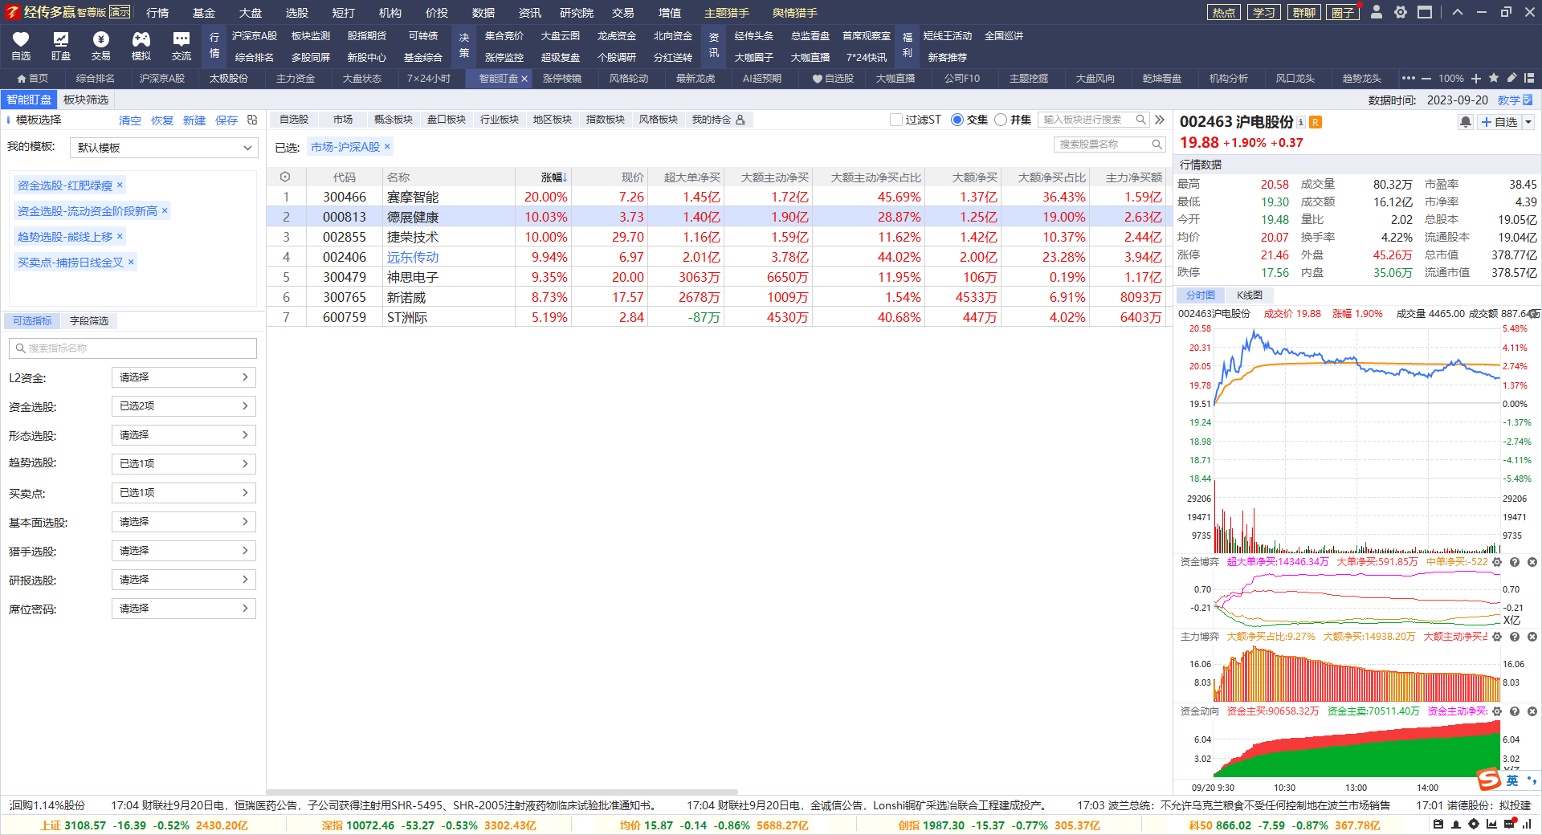The image size is (1542, 835).
Task: Click the 自选 heart icon in toolbar
Action: pos(21,40)
